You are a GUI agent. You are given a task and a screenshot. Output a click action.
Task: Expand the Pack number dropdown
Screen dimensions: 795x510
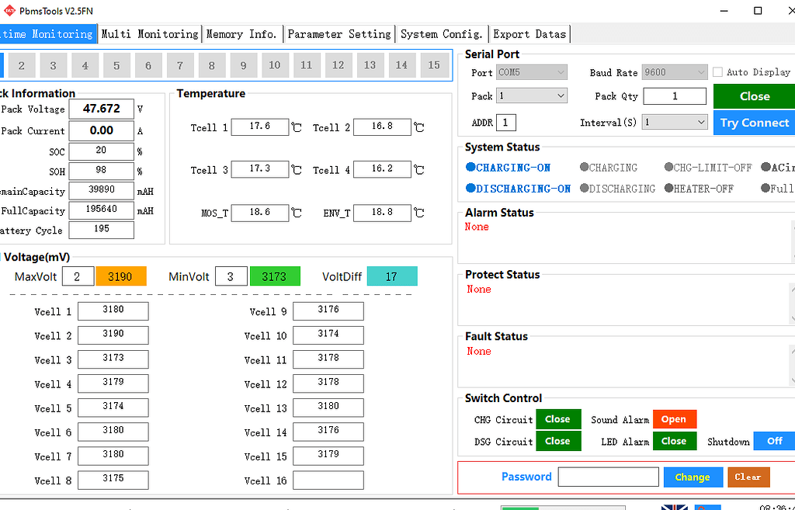tap(531, 96)
